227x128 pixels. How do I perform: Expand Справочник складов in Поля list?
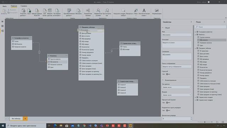click(x=195, y=97)
